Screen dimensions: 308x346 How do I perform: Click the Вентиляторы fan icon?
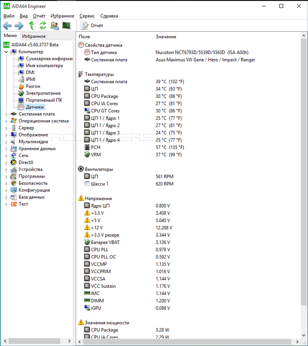click(81, 169)
